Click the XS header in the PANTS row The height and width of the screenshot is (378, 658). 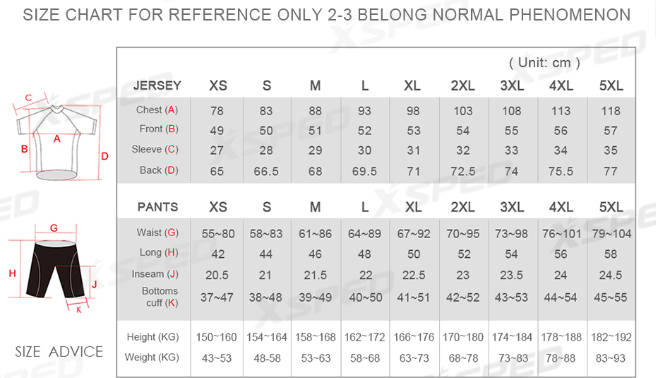(x=218, y=207)
